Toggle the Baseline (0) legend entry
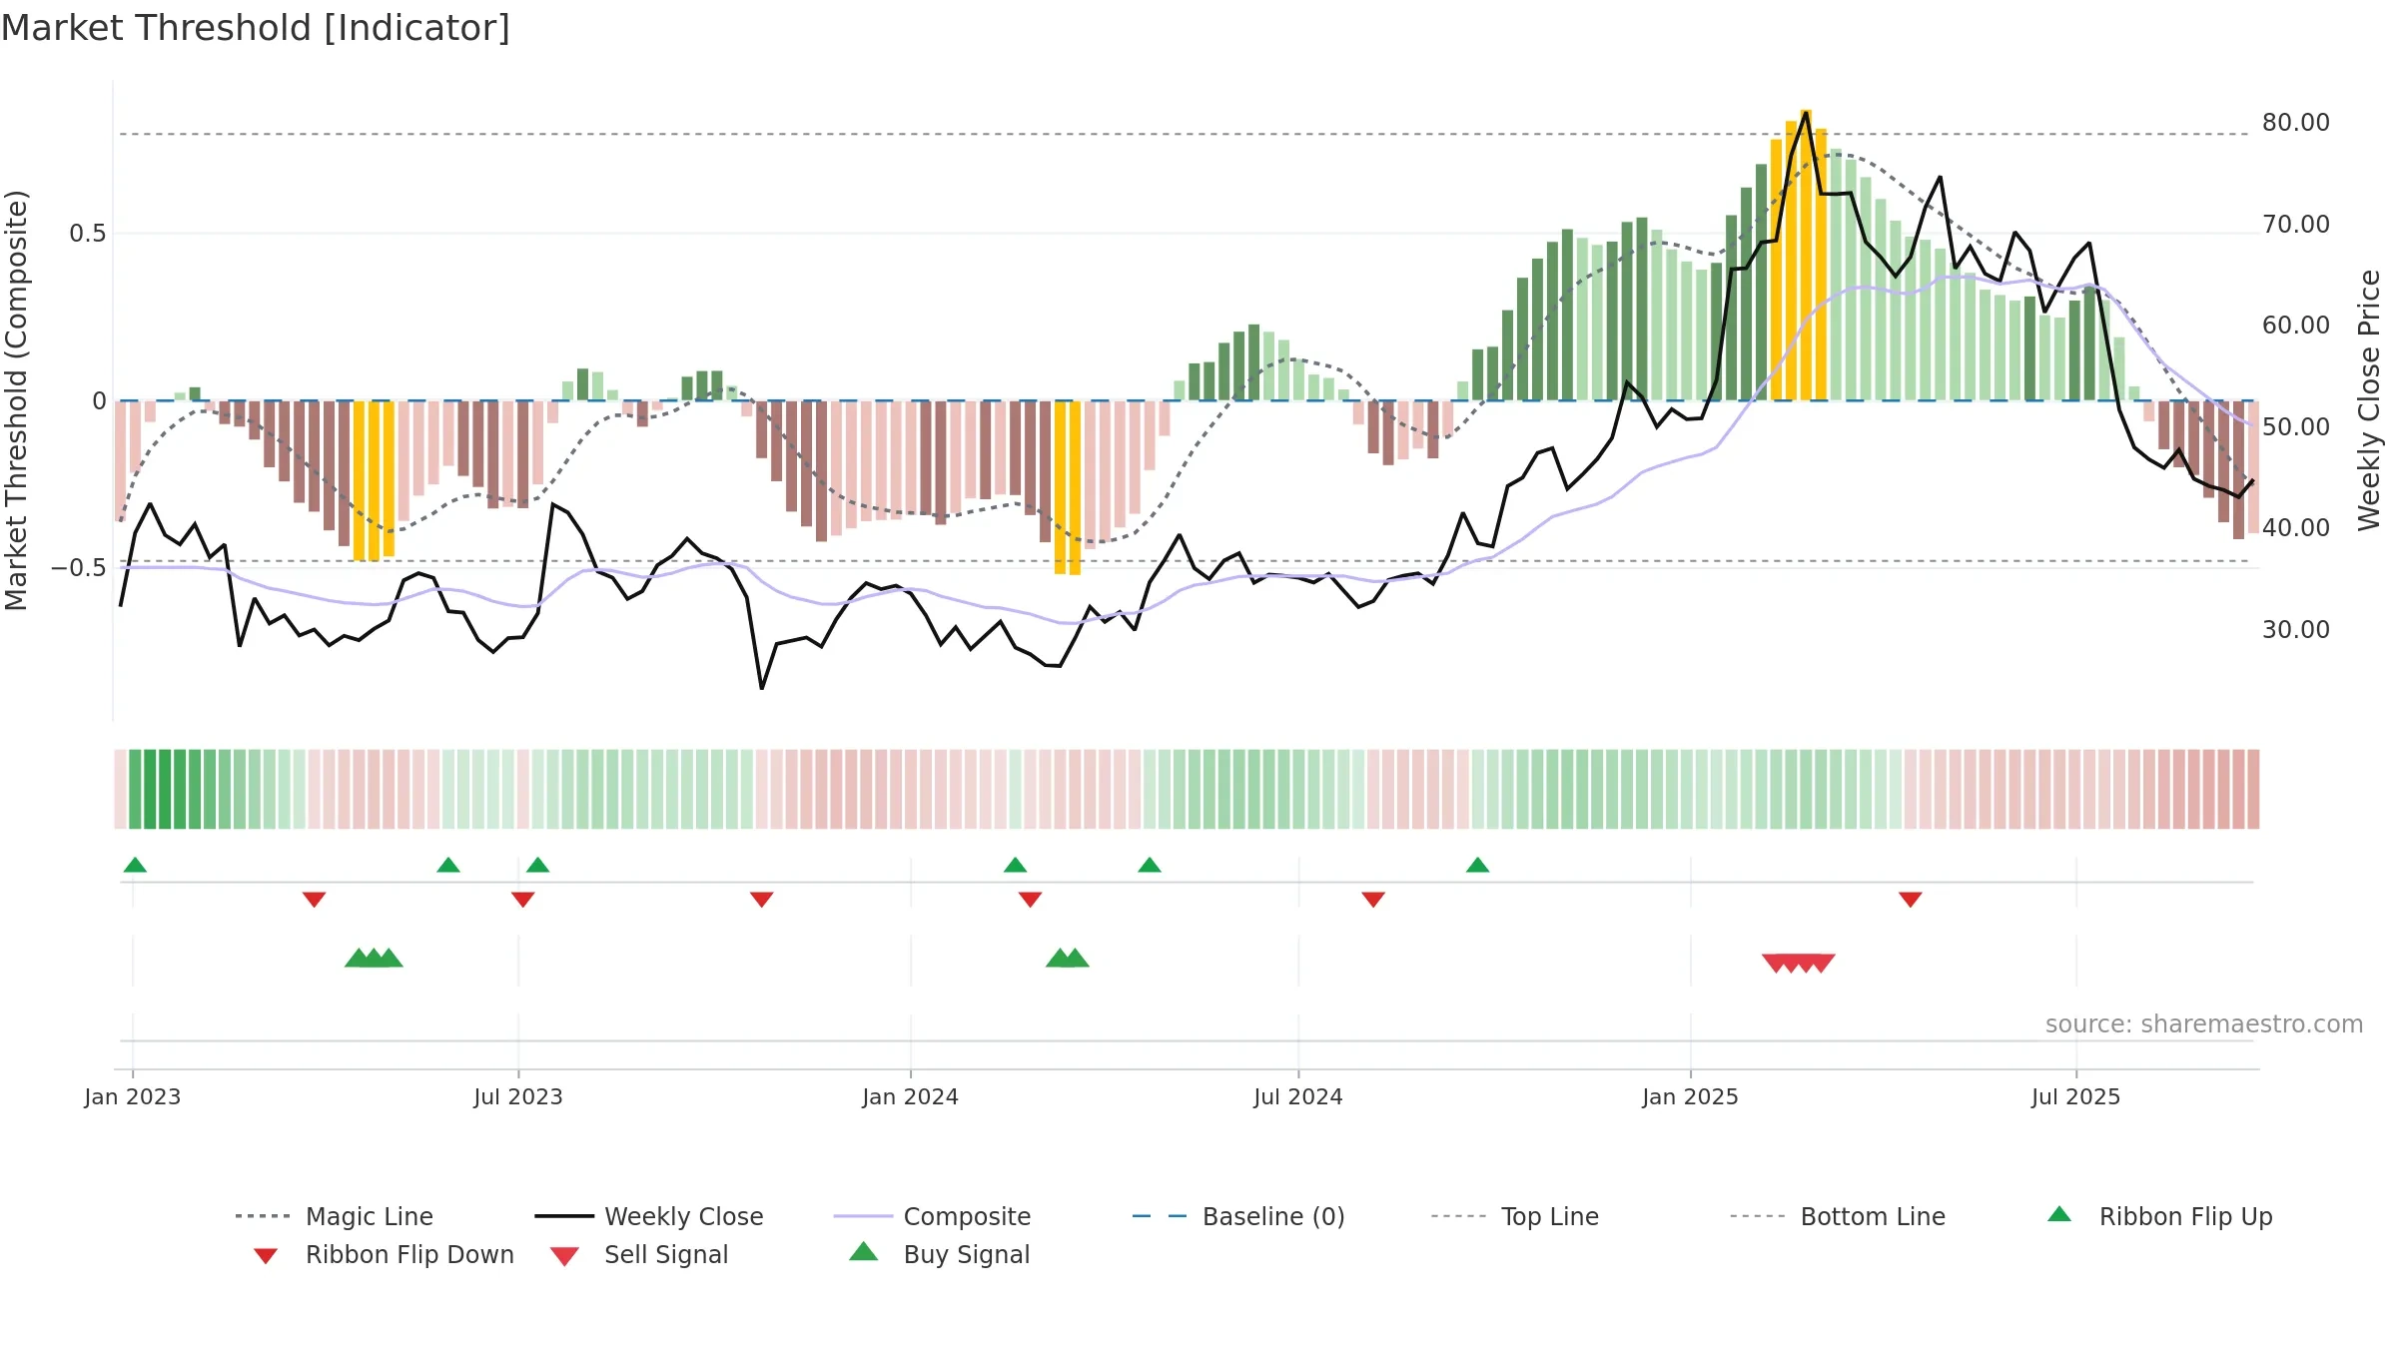Screen dimensions: 2397x1348 tap(1238, 1216)
